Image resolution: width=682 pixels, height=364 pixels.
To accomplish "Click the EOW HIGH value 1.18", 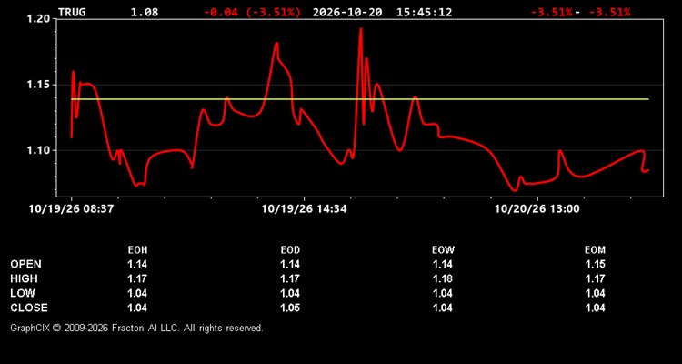I will 443,278.
